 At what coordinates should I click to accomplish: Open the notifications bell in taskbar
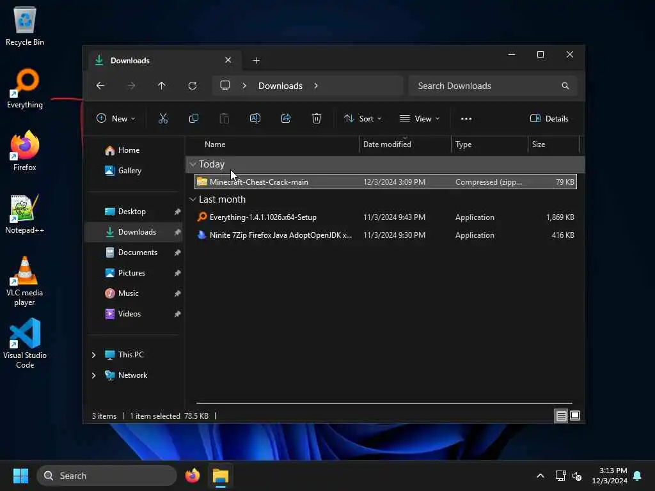(637, 476)
